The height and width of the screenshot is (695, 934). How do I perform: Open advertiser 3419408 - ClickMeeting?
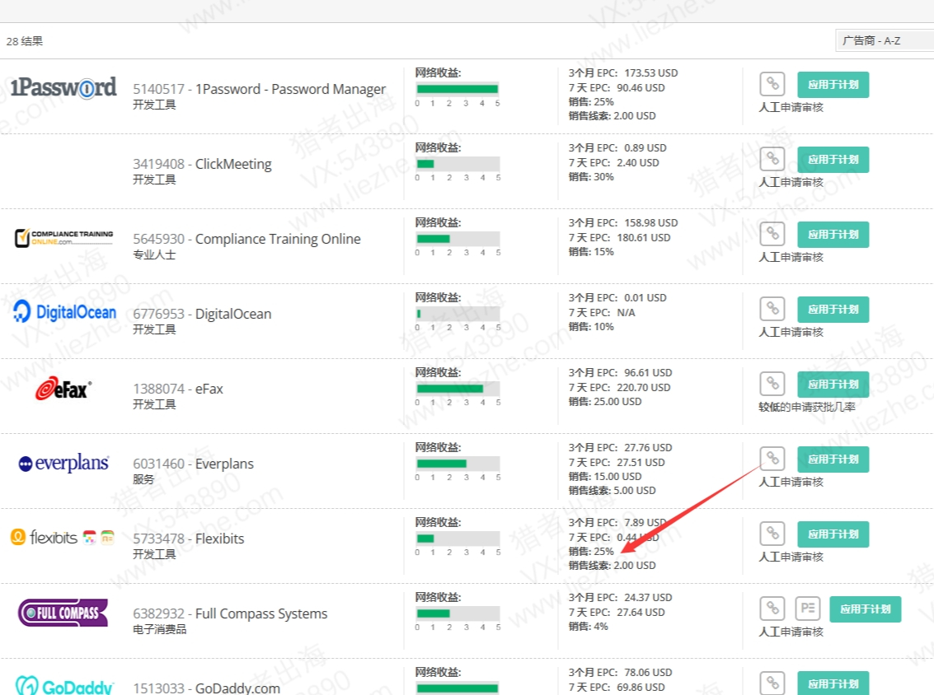202,164
